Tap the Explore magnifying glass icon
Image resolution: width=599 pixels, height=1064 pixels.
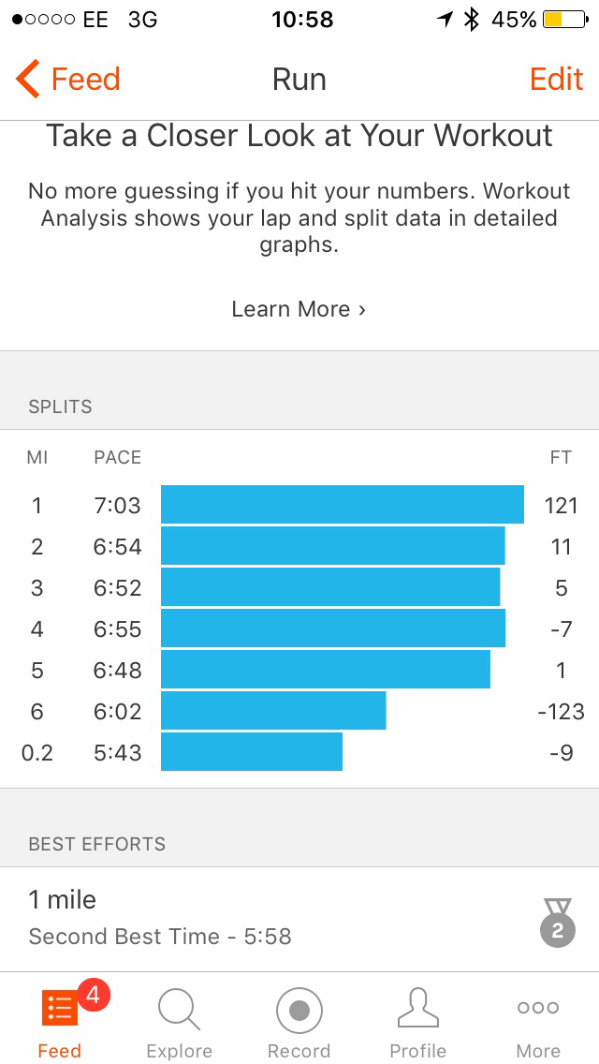tap(179, 1012)
